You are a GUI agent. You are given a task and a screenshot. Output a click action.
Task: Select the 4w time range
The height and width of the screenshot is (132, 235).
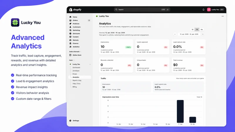(202, 30)
